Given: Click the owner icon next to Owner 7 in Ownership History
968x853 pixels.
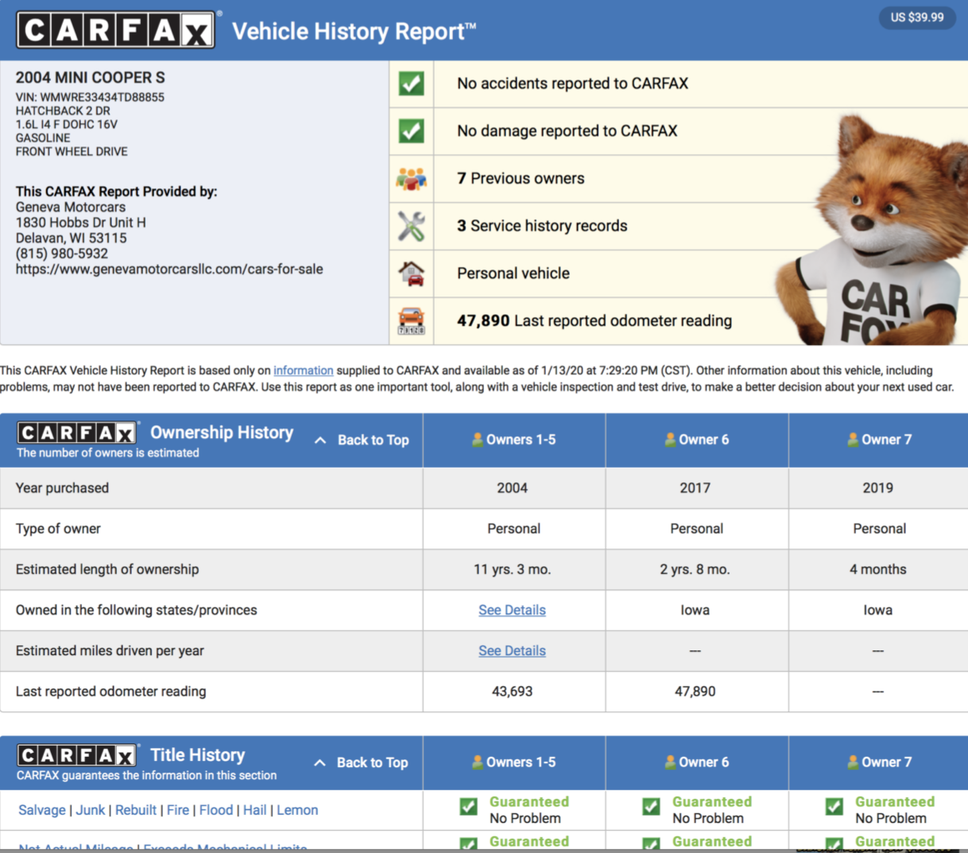Looking at the screenshot, I should pyautogui.click(x=853, y=439).
